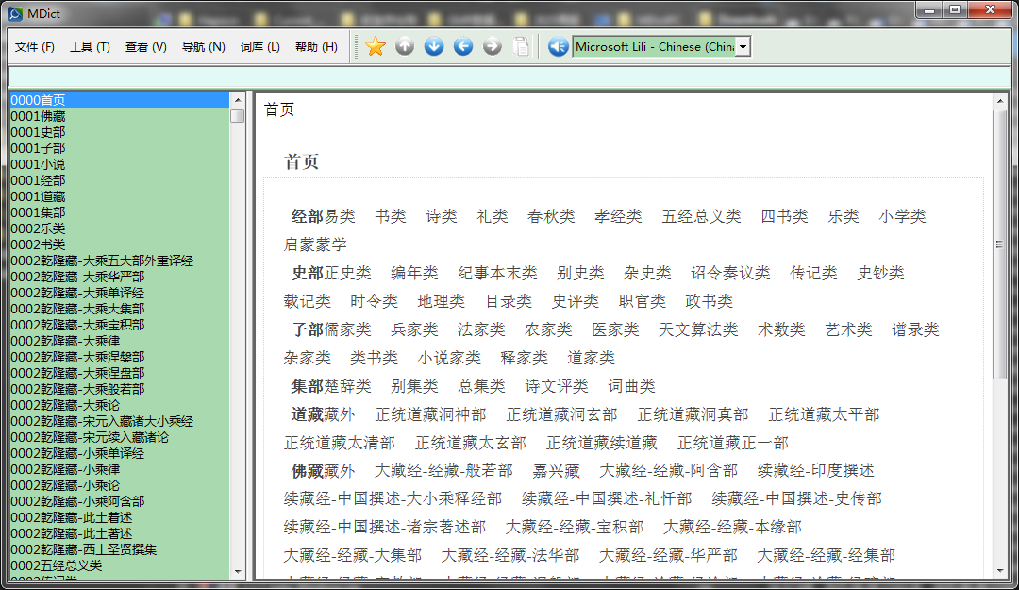Open the 春秋类 link
This screenshot has width=1019, height=590.
[x=551, y=216]
